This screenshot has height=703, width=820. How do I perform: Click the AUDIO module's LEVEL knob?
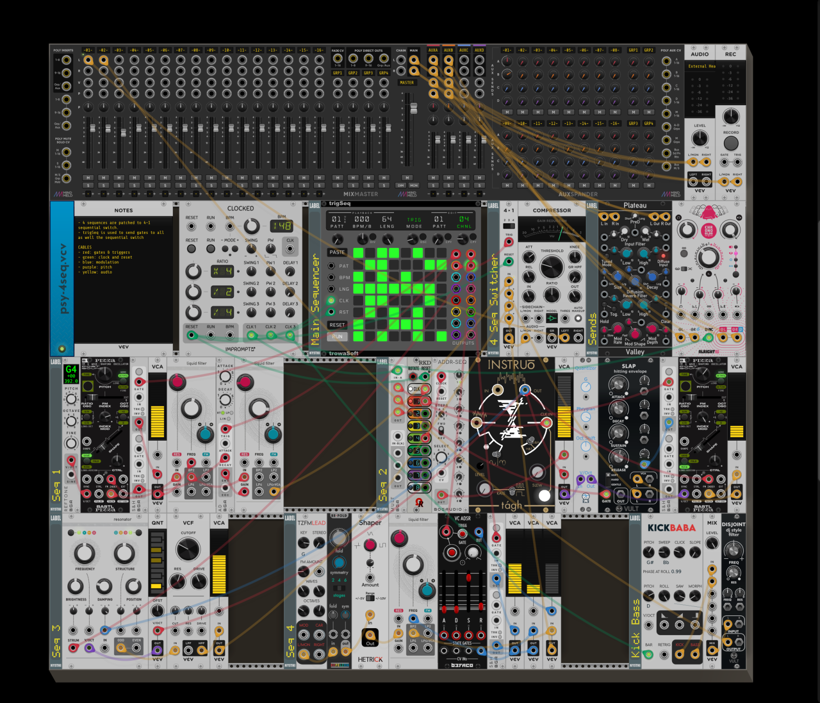(700, 138)
